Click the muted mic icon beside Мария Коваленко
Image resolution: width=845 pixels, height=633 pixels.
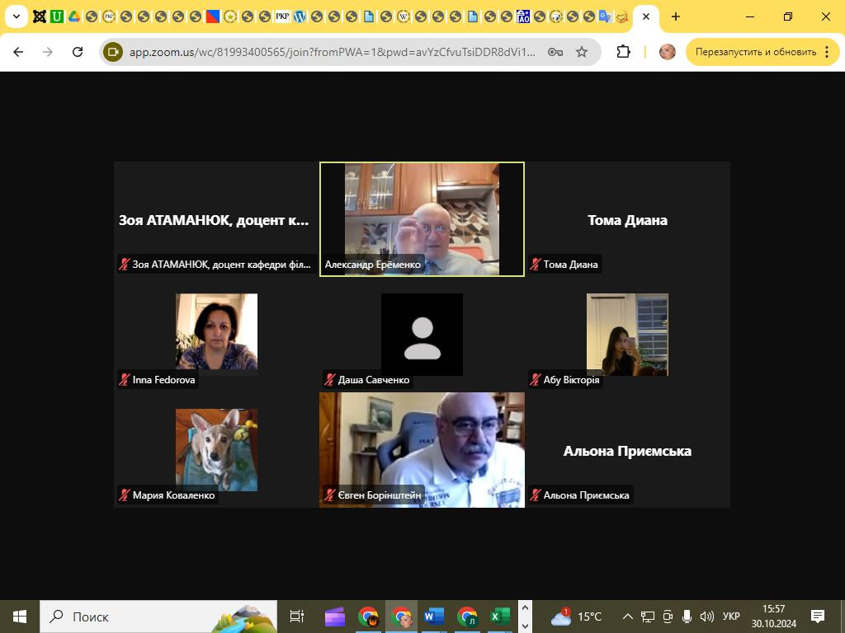125,495
